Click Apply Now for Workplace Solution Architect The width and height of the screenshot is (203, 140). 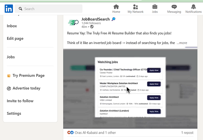(154, 84)
